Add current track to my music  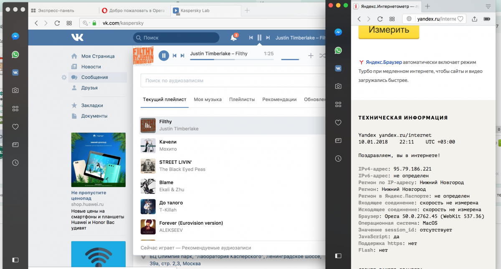click(x=311, y=56)
